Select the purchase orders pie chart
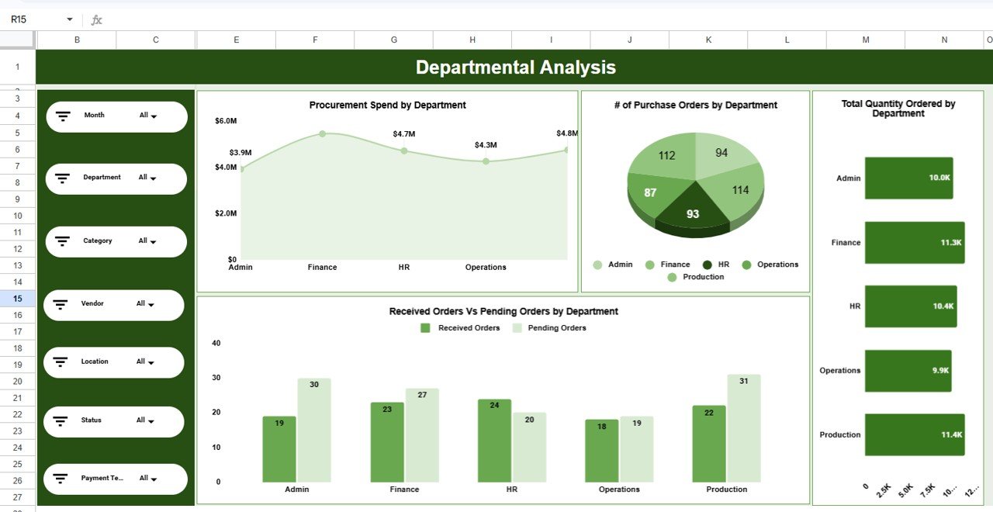The width and height of the screenshot is (993, 512). tap(694, 186)
